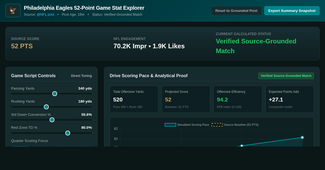The height and width of the screenshot is (170, 325).
Task: Toggle Simulated Scoring Pace legend item
Action: (187, 125)
